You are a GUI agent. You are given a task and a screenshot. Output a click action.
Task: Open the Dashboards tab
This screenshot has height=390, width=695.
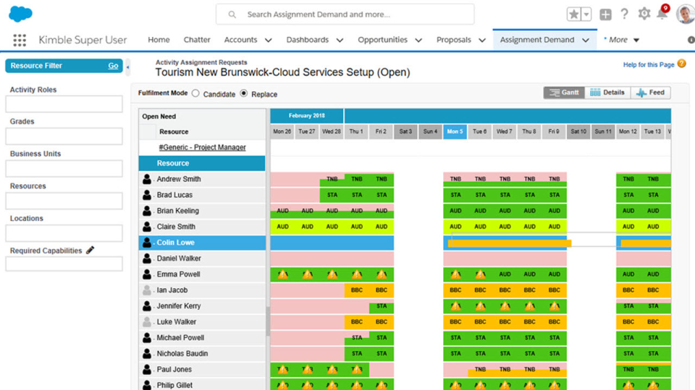pyautogui.click(x=307, y=40)
